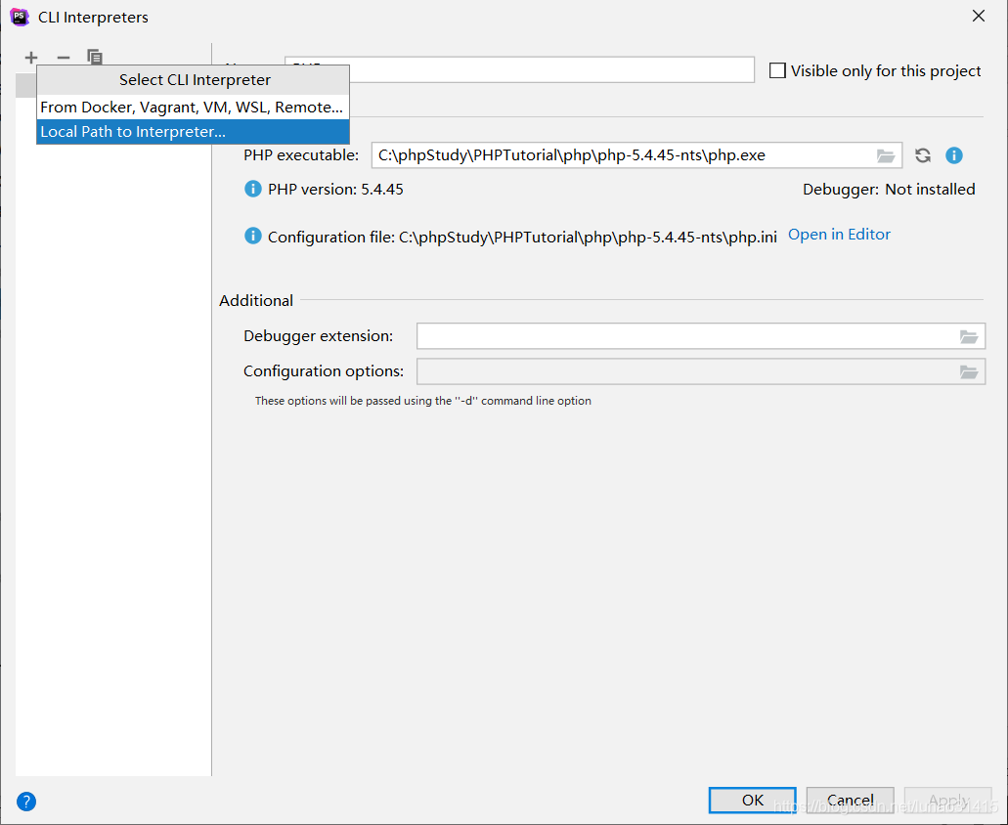Open Configuration options editor folder icon

click(969, 371)
